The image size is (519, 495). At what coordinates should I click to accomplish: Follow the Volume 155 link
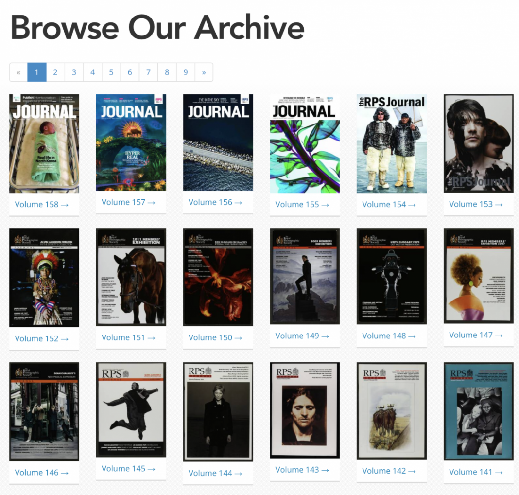click(x=302, y=204)
